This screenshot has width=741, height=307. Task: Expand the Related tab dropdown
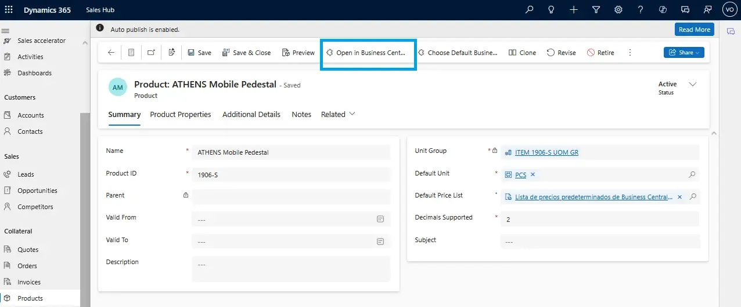(338, 115)
